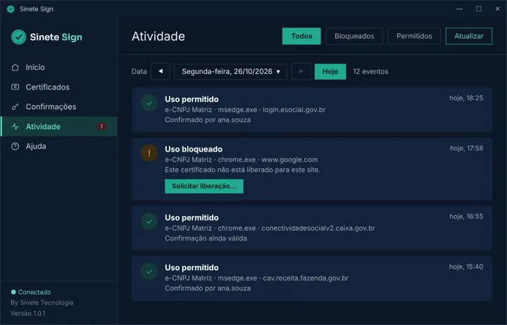This screenshot has height=325, width=507.
Task: Click check icon of cav.receita.fazenda.gov.br event
Action: point(149,271)
